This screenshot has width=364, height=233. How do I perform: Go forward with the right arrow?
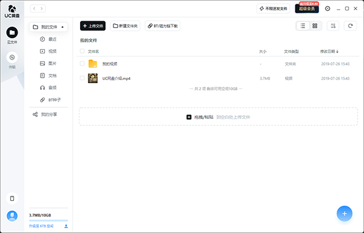(x=41, y=8)
